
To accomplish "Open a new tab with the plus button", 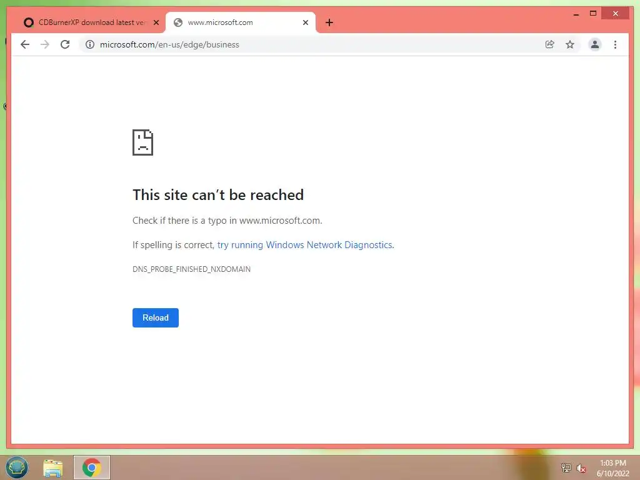I will click(329, 22).
